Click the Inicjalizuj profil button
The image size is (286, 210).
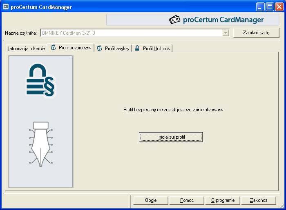click(171, 137)
